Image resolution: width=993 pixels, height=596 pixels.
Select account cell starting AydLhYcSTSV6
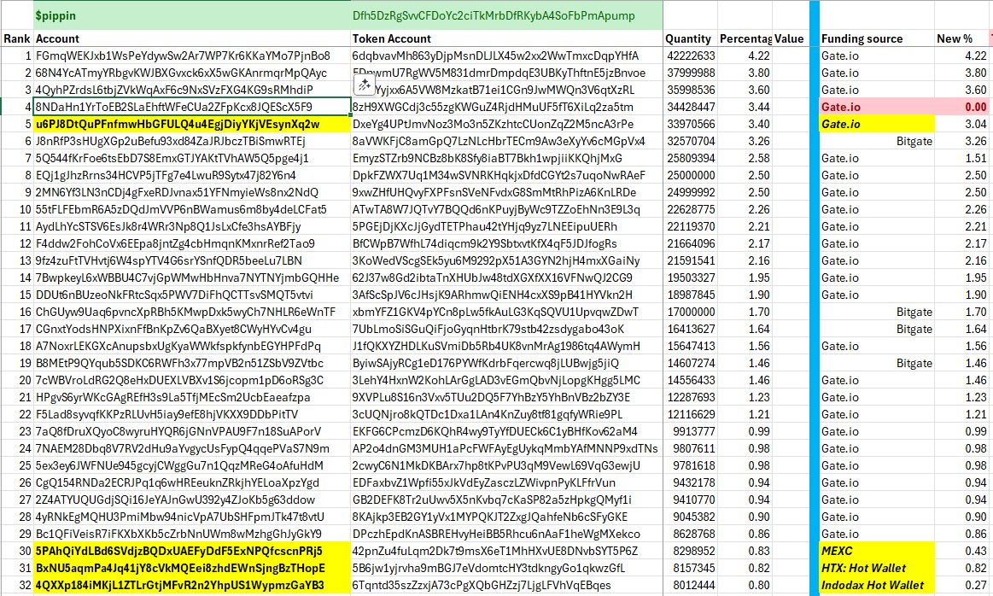click(x=192, y=227)
